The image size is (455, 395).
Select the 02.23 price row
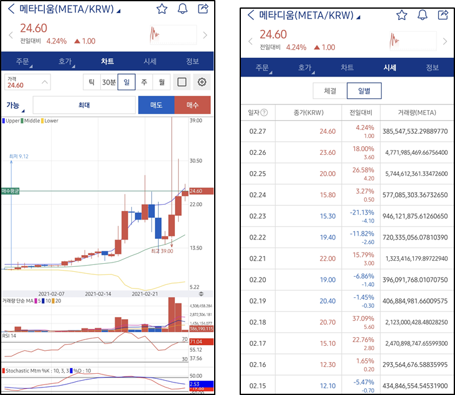pyautogui.click(x=347, y=216)
